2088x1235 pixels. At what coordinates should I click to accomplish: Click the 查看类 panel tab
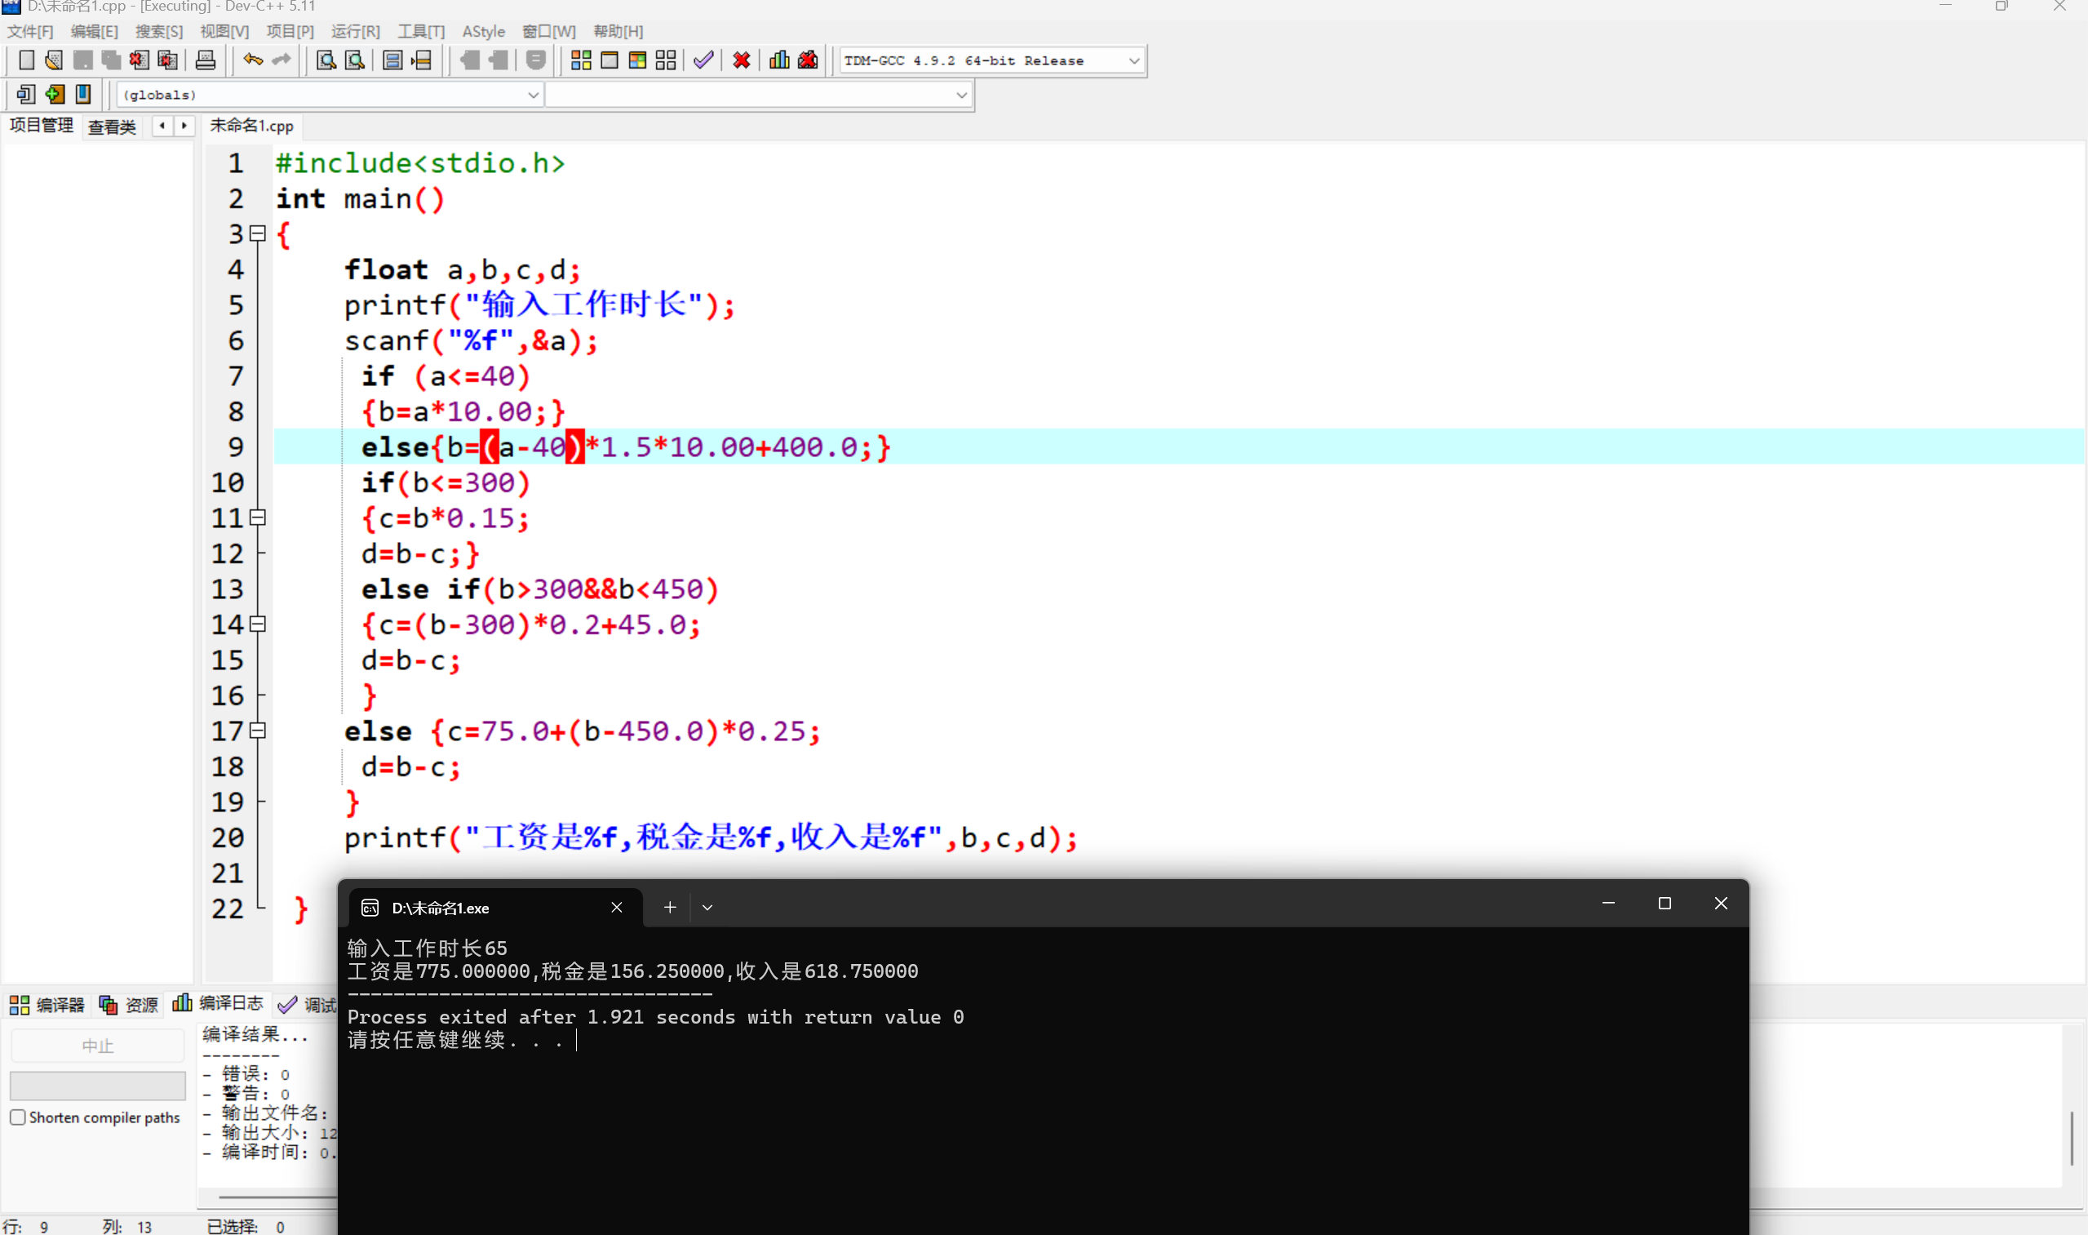point(112,127)
